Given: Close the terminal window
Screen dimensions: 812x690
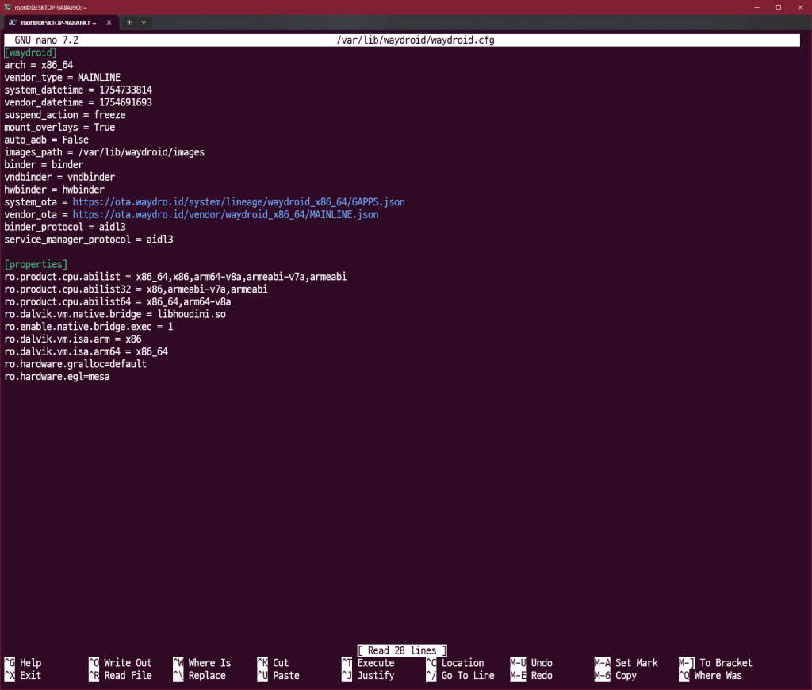Looking at the screenshot, I should point(801,6).
